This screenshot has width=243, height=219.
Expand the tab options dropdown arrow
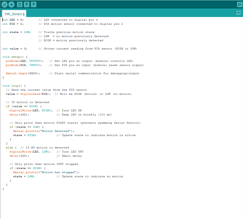coord(239,13)
